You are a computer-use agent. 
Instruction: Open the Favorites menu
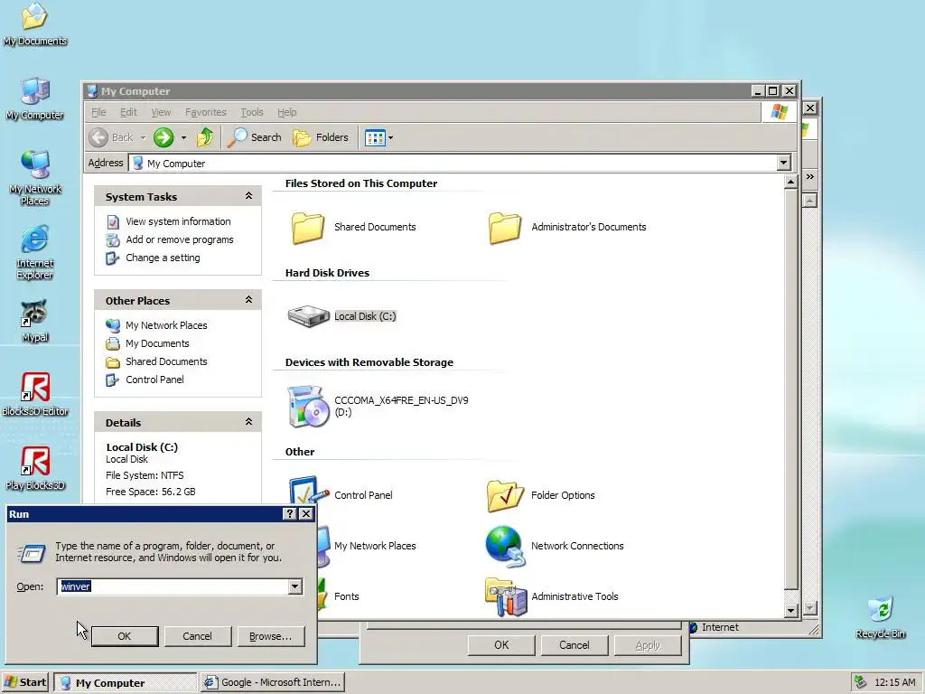205,112
